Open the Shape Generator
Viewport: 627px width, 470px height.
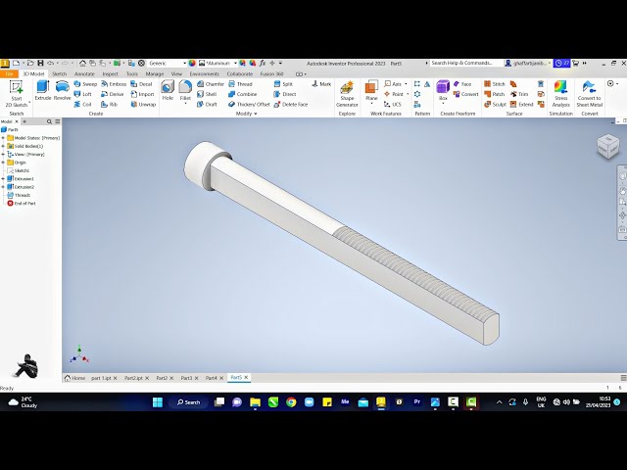347,94
